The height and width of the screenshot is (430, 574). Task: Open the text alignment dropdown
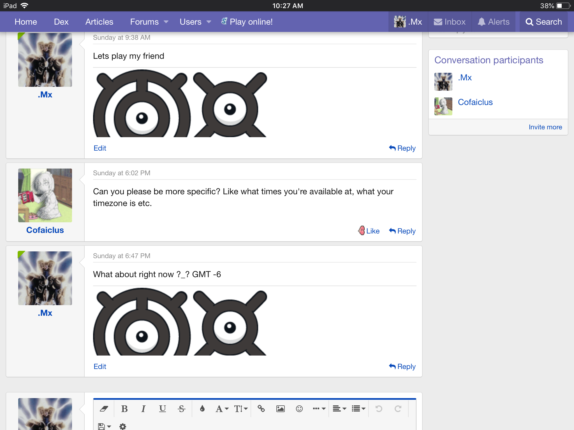[339, 409]
